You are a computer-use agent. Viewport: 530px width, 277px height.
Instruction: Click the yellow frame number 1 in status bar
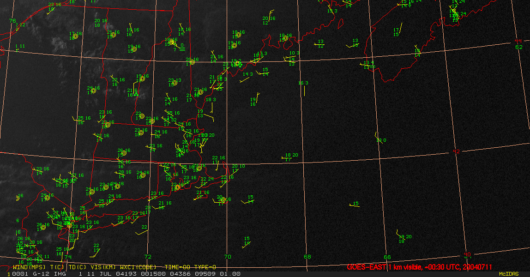click(x=9, y=274)
